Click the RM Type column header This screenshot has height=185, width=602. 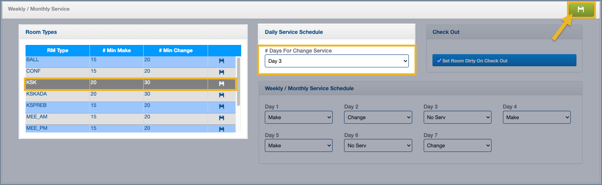(x=58, y=50)
